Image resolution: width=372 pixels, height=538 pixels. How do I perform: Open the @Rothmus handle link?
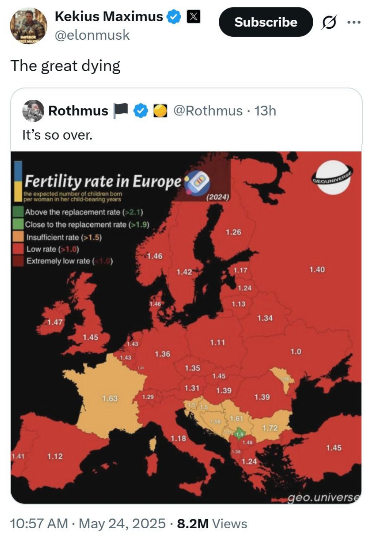pyautogui.click(x=208, y=111)
